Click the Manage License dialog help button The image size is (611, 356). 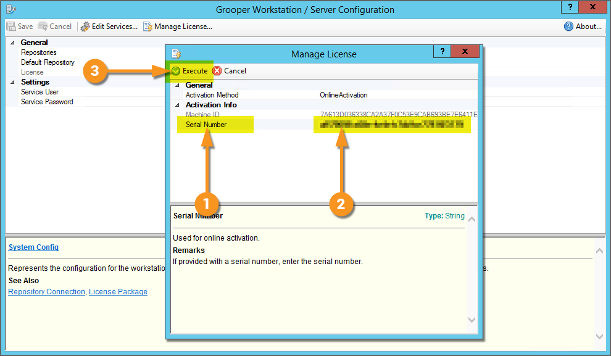pyautogui.click(x=443, y=51)
